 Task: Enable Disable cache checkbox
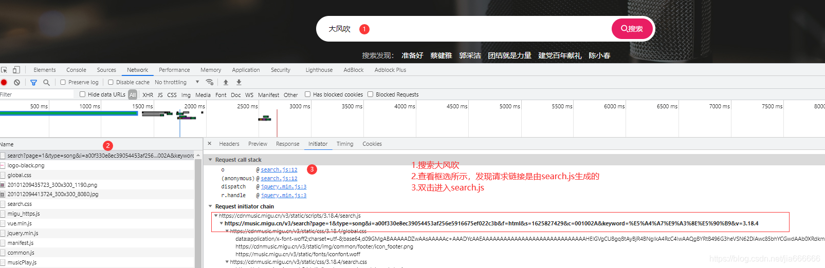pos(111,82)
